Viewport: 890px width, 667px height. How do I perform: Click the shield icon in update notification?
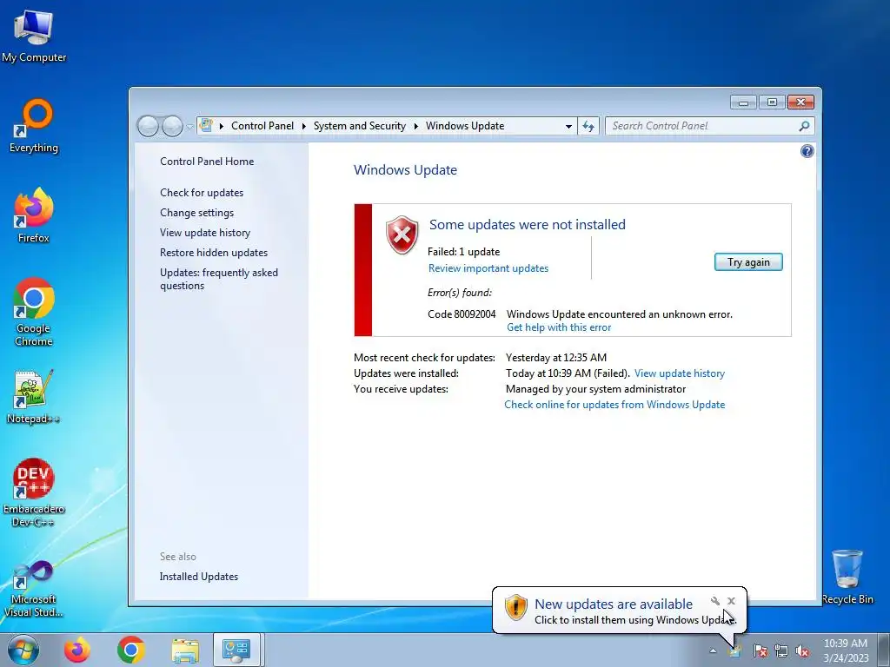[516, 607]
